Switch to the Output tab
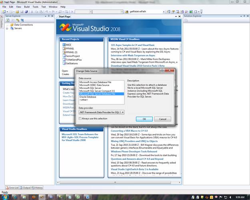Image resolution: width=250 pixels, height=200 pixels. click(25, 188)
